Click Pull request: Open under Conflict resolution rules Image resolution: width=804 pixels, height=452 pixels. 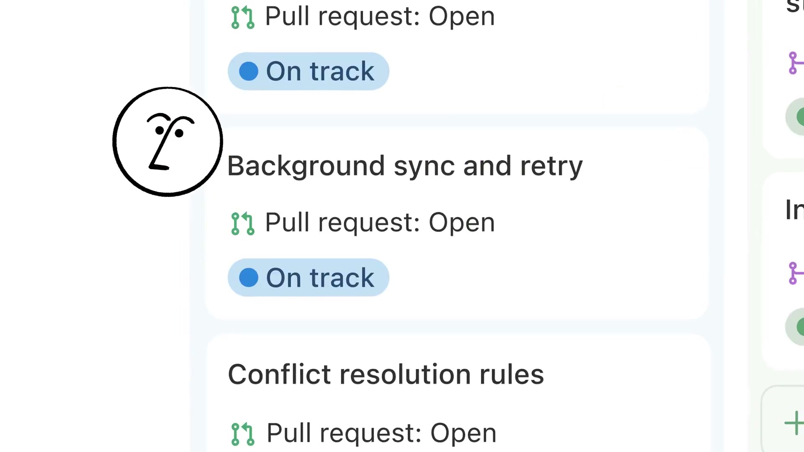coord(381,433)
